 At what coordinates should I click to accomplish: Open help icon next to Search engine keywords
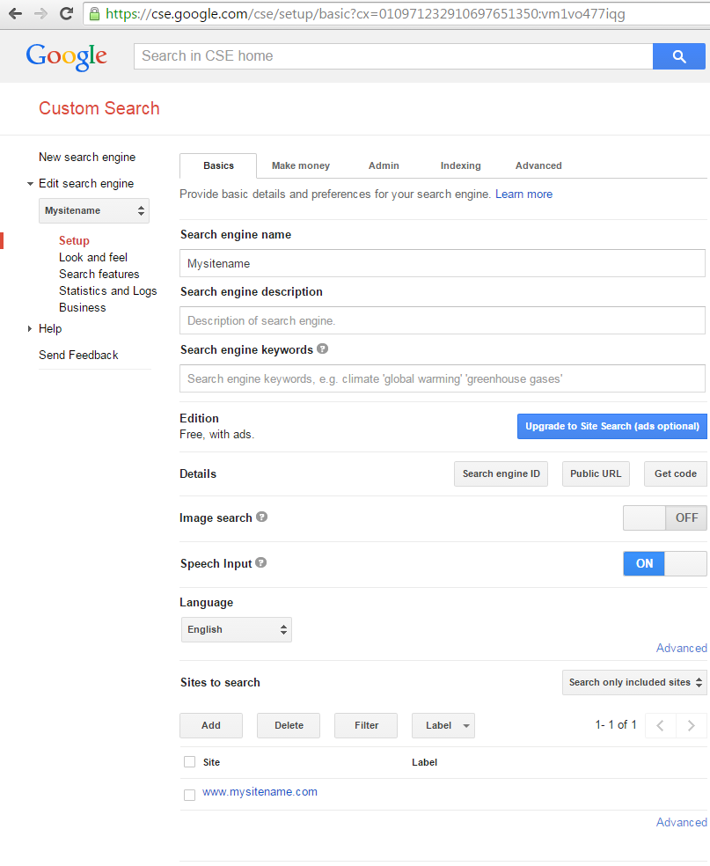click(x=323, y=349)
